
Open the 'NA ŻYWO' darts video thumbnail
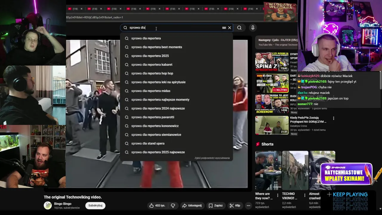272,83
